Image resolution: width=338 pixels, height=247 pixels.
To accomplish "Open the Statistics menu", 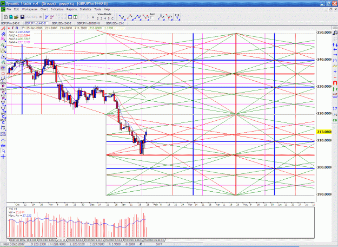I will coord(85,9).
